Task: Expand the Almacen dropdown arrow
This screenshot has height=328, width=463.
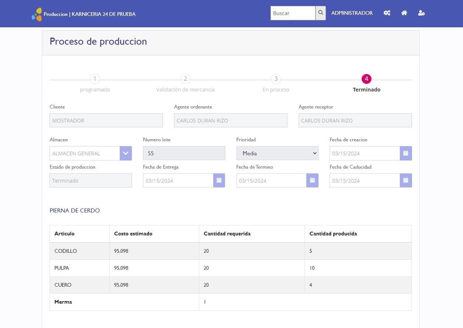Action: click(126, 153)
